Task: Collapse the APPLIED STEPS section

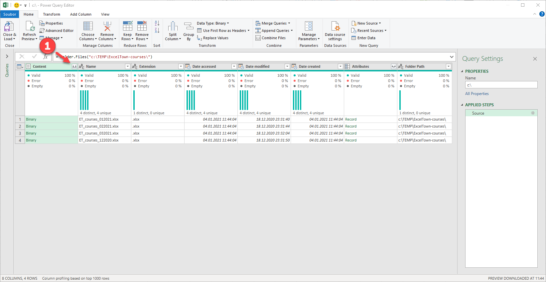Action: pyautogui.click(x=462, y=105)
